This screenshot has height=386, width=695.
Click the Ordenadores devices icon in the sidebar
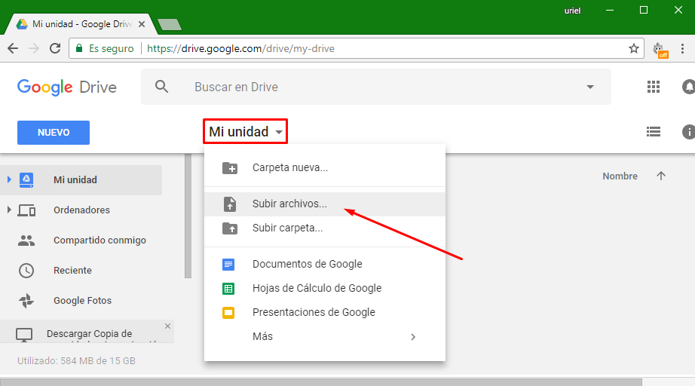pos(26,210)
